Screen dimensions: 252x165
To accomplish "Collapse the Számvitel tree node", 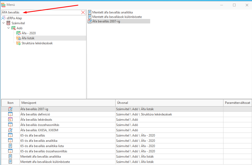I will point(3,23).
